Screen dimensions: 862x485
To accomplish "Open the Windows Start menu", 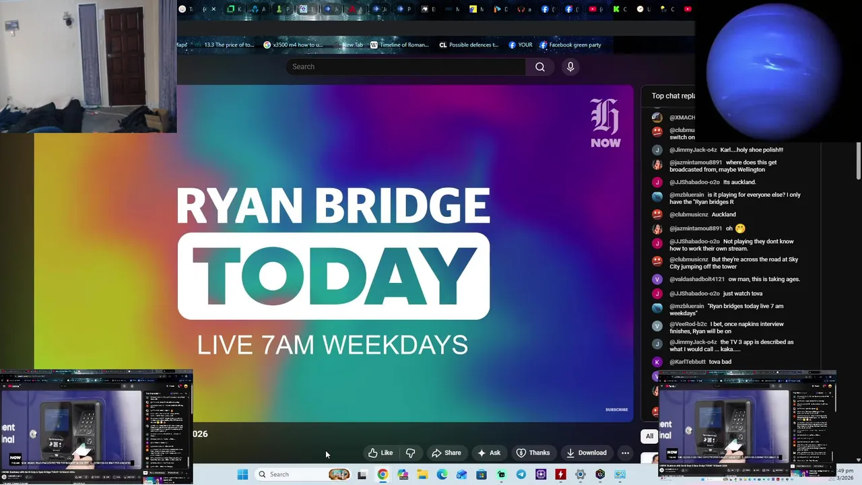I will coord(242,474).
